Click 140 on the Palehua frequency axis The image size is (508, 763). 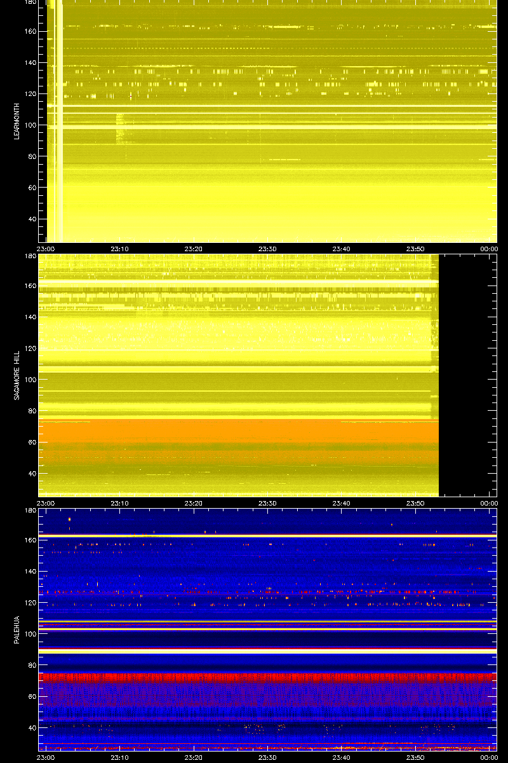tap(31, 571)
